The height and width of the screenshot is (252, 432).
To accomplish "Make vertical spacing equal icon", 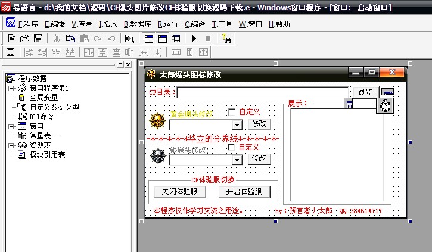I will click(157, 52).
